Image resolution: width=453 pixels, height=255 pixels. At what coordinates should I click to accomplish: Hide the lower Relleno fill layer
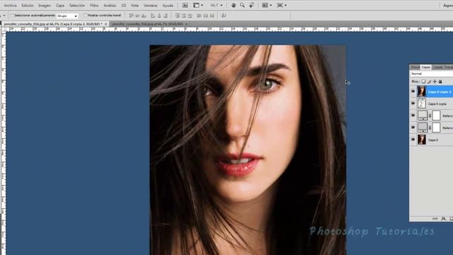point(413,127)
